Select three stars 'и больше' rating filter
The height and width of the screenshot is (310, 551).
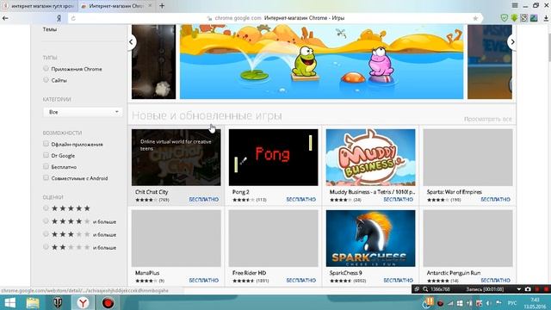tap(46, 233)
